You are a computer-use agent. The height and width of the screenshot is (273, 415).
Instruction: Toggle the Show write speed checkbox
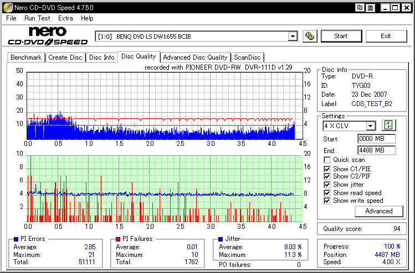(x=327, y=201)
